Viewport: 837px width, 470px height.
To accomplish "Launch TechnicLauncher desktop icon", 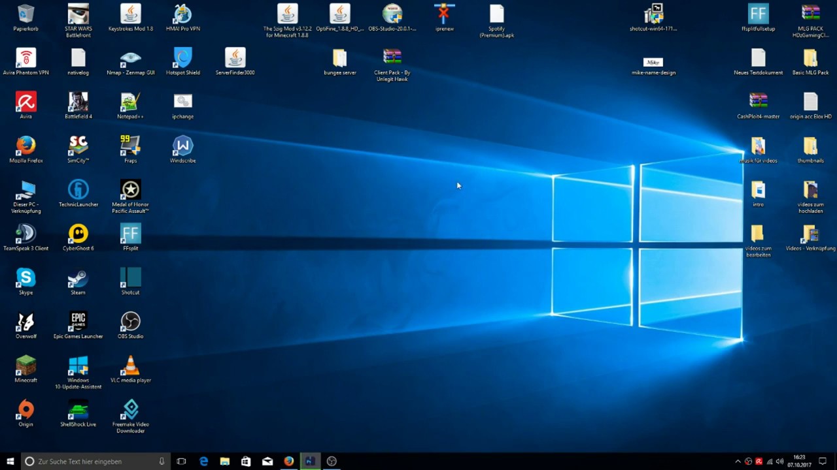I will pyautogui.click(x=78, y=190).
